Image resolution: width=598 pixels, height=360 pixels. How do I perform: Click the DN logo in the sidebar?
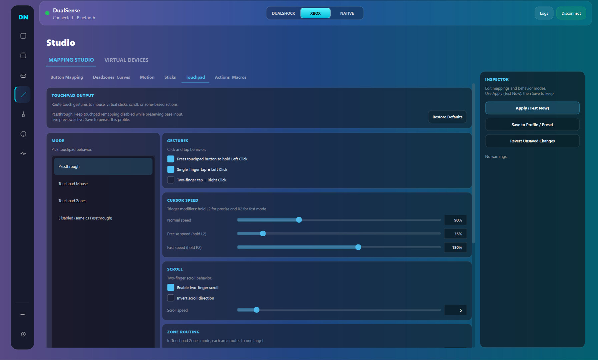point(23,17)
